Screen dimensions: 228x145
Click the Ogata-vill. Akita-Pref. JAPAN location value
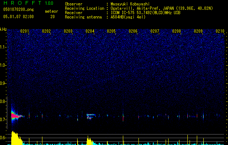[162, 8]
